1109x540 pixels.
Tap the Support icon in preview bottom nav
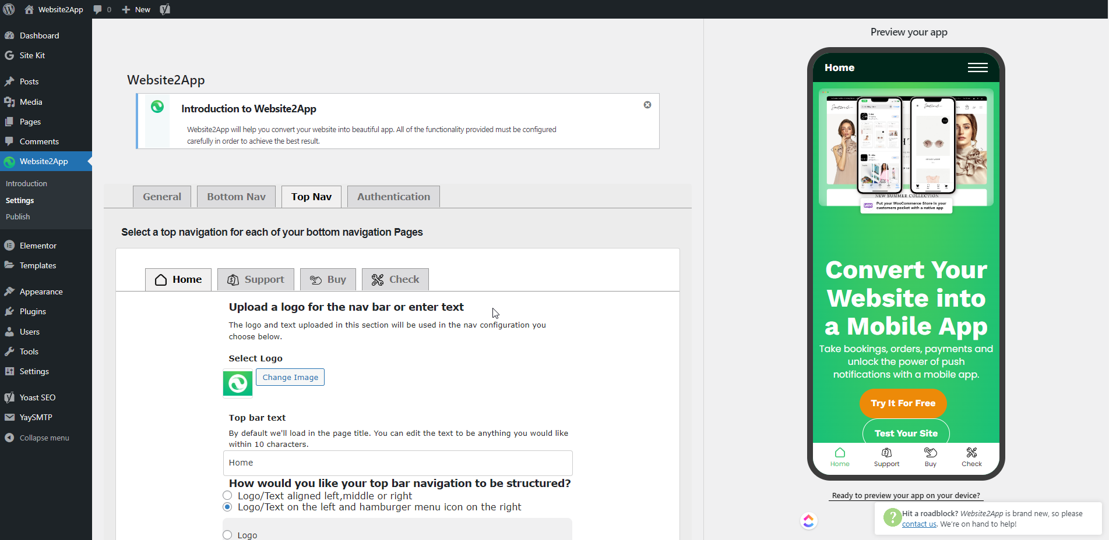coord(886,457)
